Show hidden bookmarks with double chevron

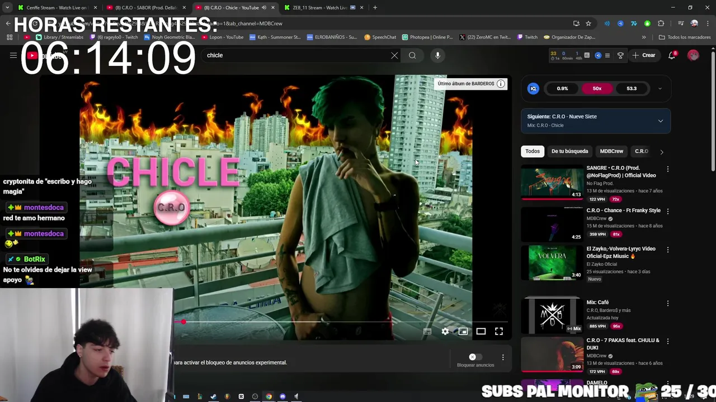(x=644, y=37)
